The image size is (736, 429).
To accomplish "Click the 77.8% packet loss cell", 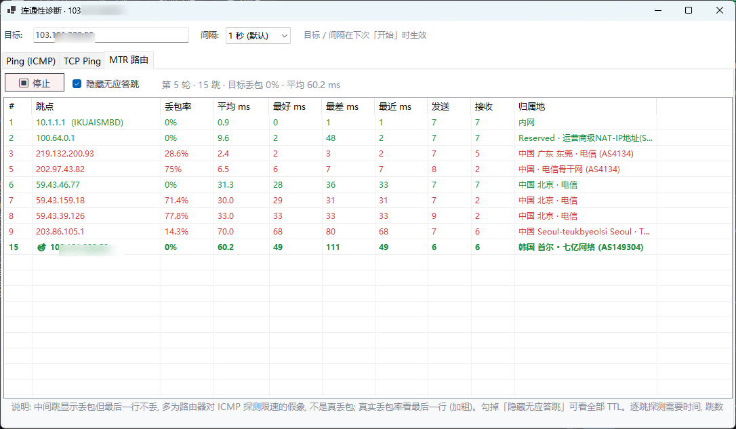I will click(176, 216).
